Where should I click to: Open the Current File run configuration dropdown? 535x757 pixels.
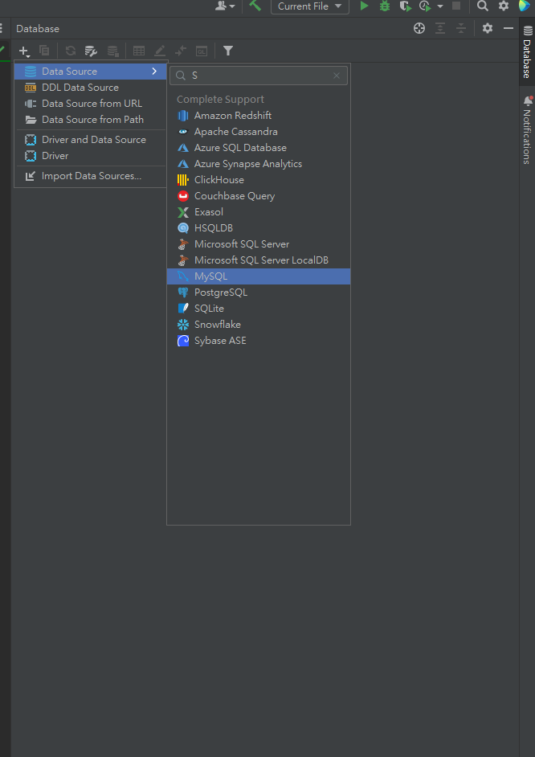click(x=310, y=6)
